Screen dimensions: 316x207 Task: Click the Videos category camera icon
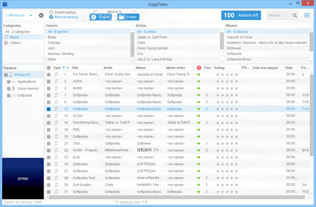(6, 43)
